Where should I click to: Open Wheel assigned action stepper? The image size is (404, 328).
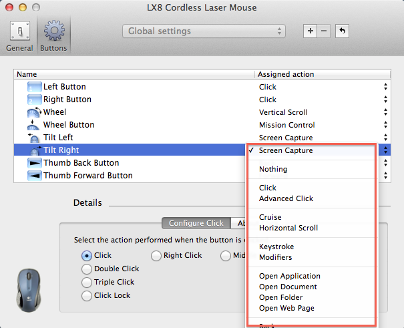[385, 112]
